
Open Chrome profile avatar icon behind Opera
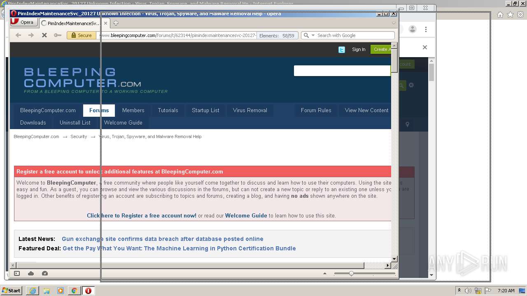tap(412, 29)
